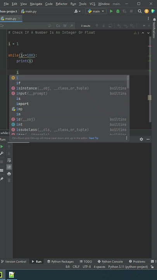
Task: Pick the 'int' class suggestion
Action: coord(69,124)
